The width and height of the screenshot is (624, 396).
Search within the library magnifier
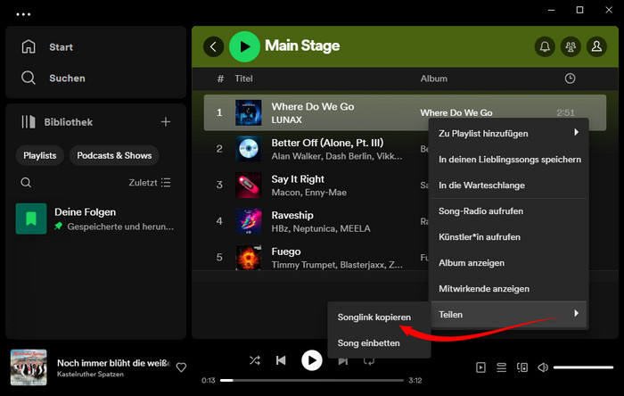(x=26, y=183)
